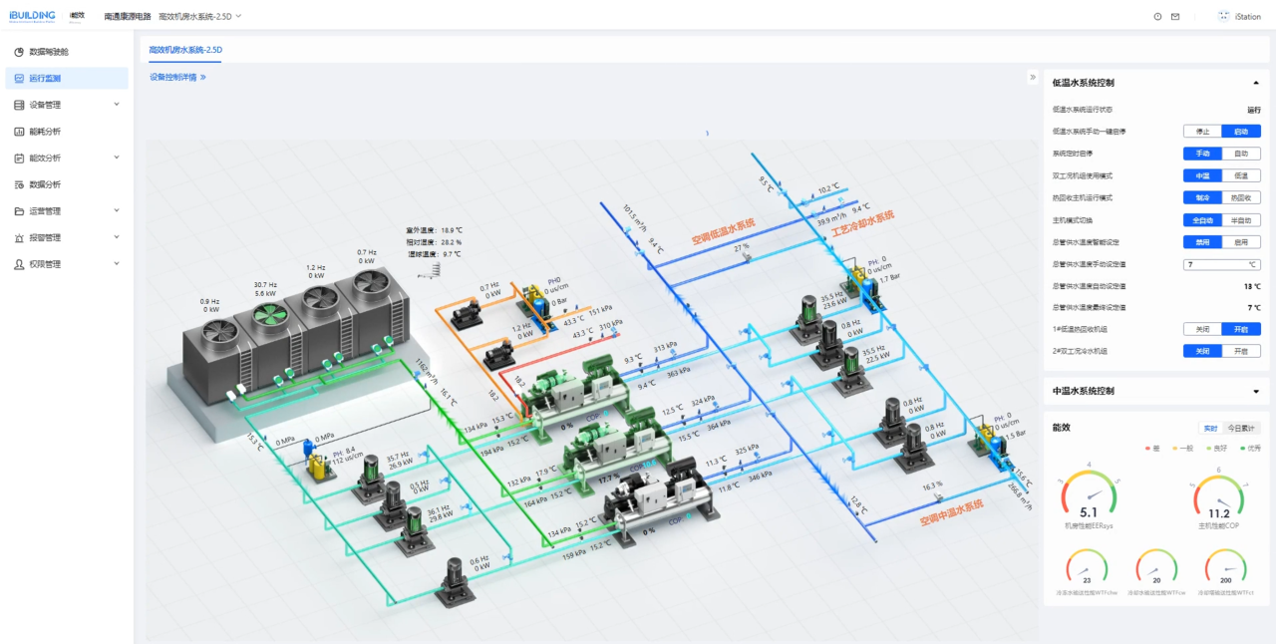This screenshot has height=644, width=1276.
Task: Open the 设备控制详情 link
Action: pyautogui.click(x=177, y=77)
